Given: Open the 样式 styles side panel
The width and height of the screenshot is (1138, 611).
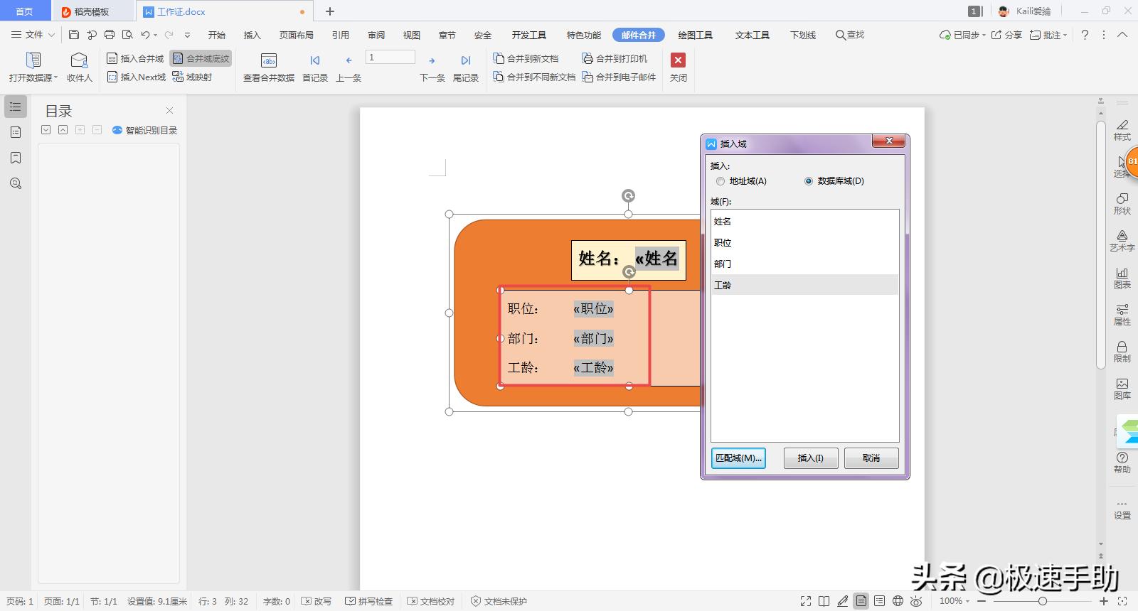Looking at the screenshot, I should pyautogui.click(x=1122, y=130).
